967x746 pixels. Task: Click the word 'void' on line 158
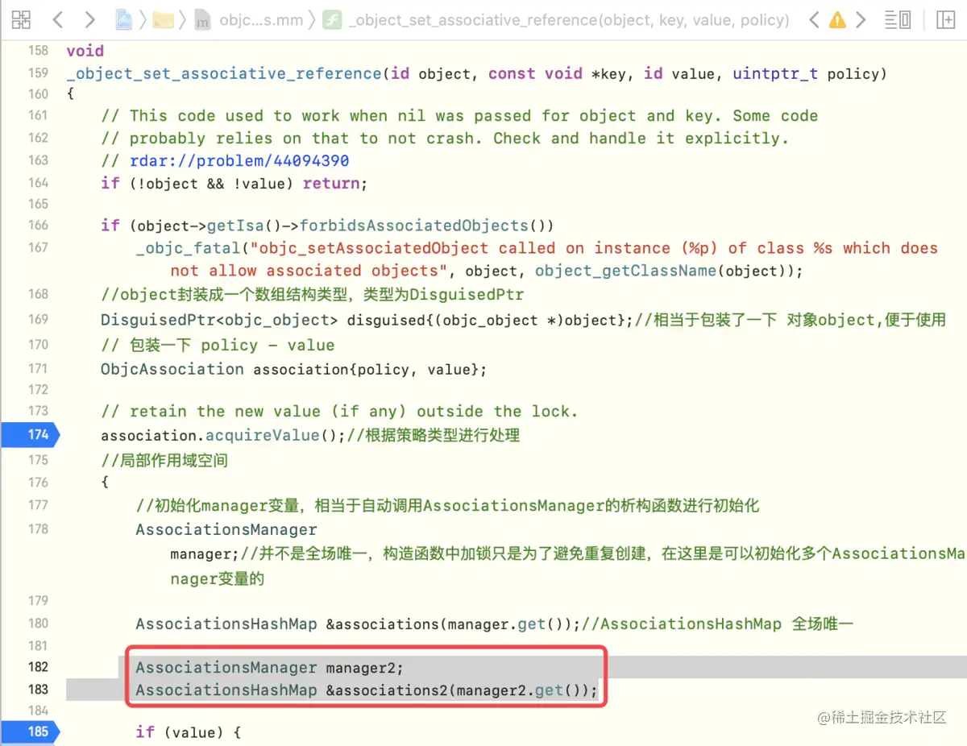click(85, 51)
